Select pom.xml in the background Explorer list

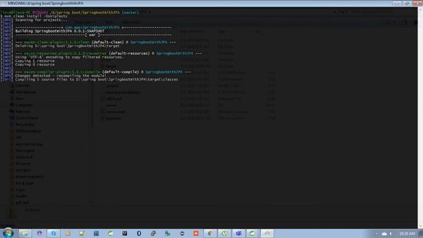pyautogui.click(x=113, y=118)
